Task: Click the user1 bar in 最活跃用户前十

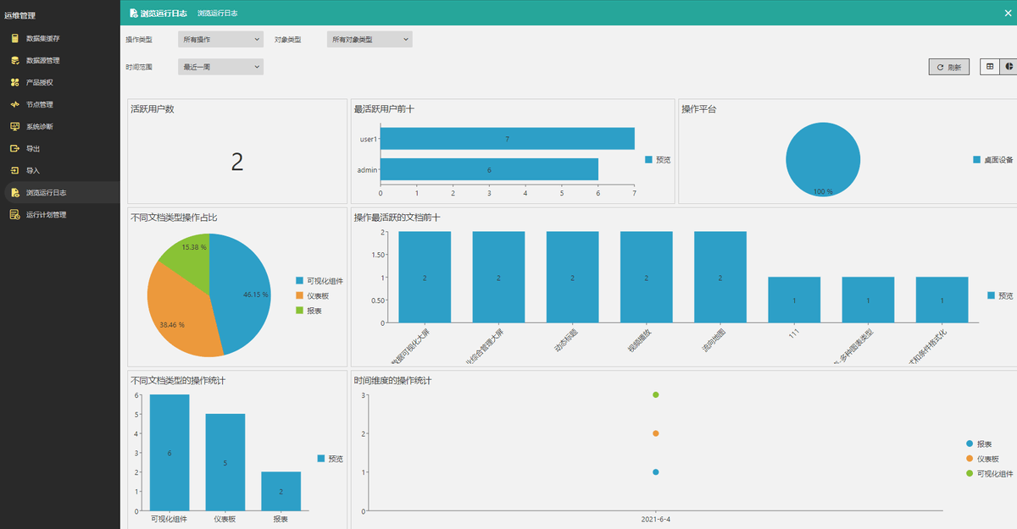Action: (507, 139)
